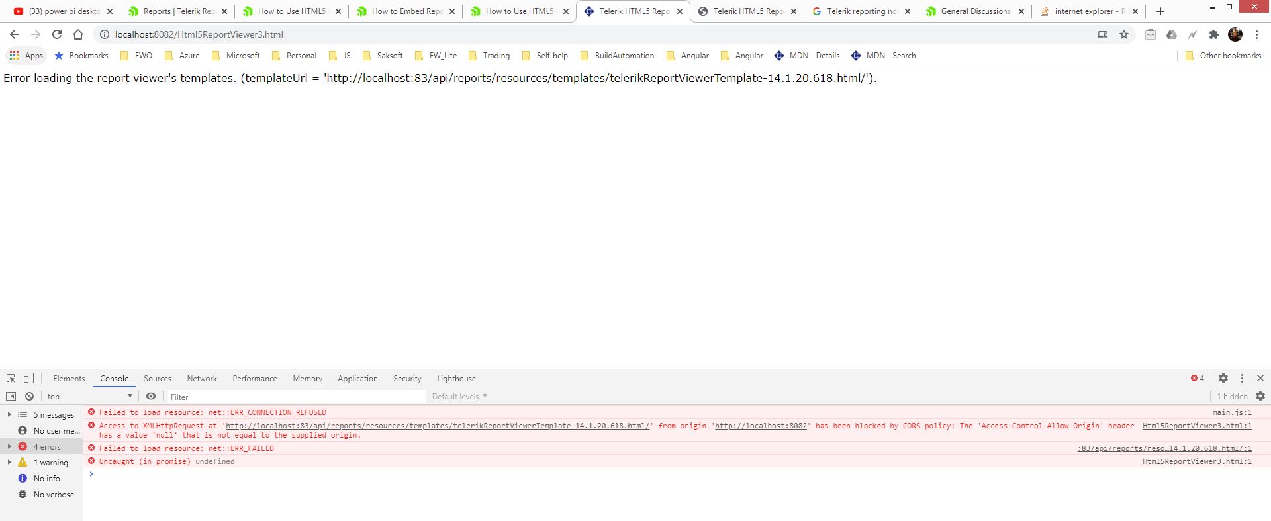This screenshot has height=521, width=1271.
Task: Focus the console Filter field
Action: [297, 397]
